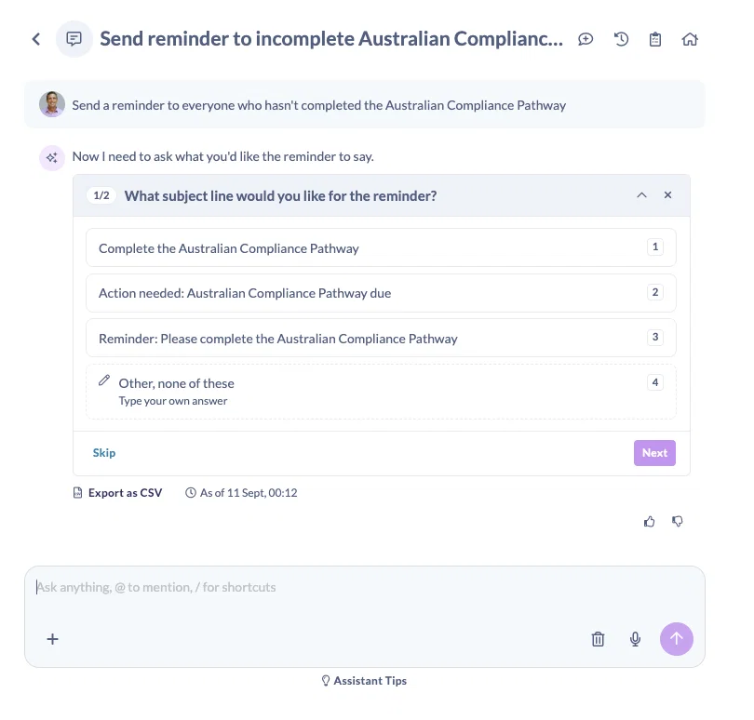Dismiss the question card with X

(667, 194)
